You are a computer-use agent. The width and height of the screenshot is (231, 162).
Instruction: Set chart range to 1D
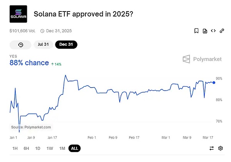38,148
